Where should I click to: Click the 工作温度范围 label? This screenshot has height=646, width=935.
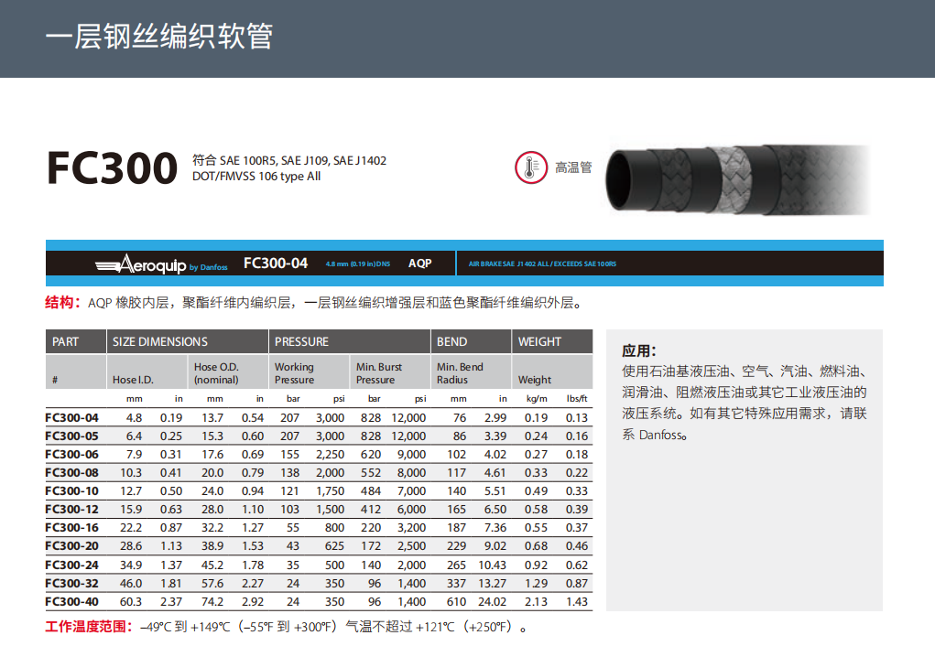[88, 627]
